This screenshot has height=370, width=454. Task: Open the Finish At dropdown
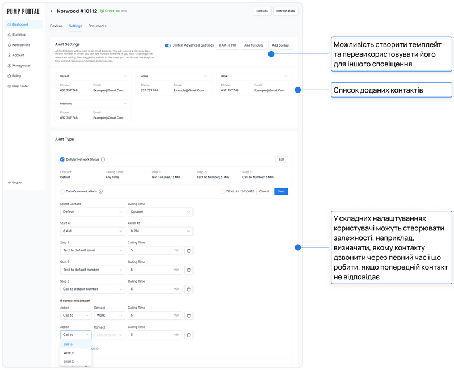coord(160,231)
